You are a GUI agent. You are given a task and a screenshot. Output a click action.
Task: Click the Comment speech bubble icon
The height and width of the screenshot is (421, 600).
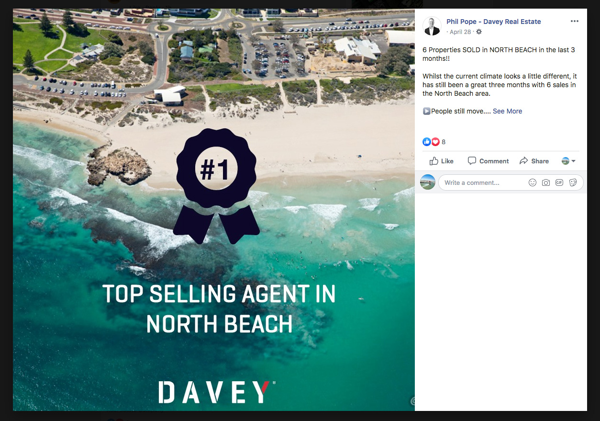(x=472, y=161)
